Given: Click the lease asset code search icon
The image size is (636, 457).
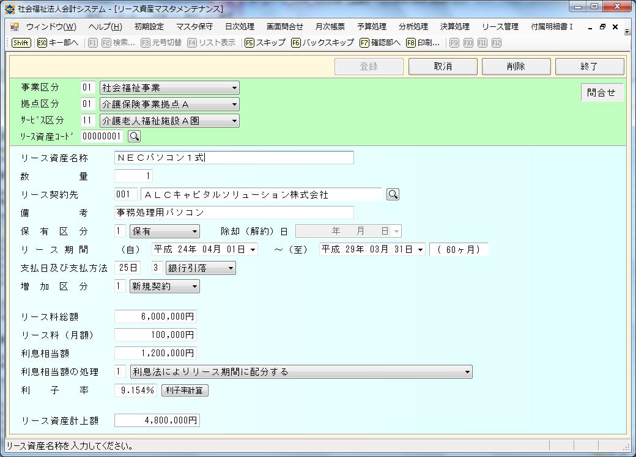Looking at the screenshot, I should [134, 136].
